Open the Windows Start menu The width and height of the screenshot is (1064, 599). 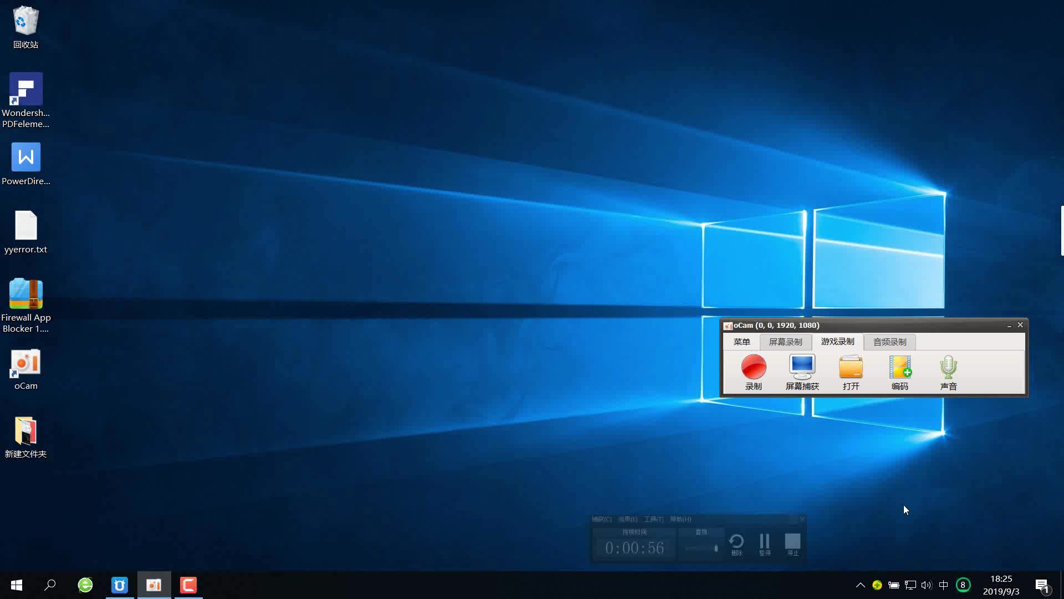(17, 585)
